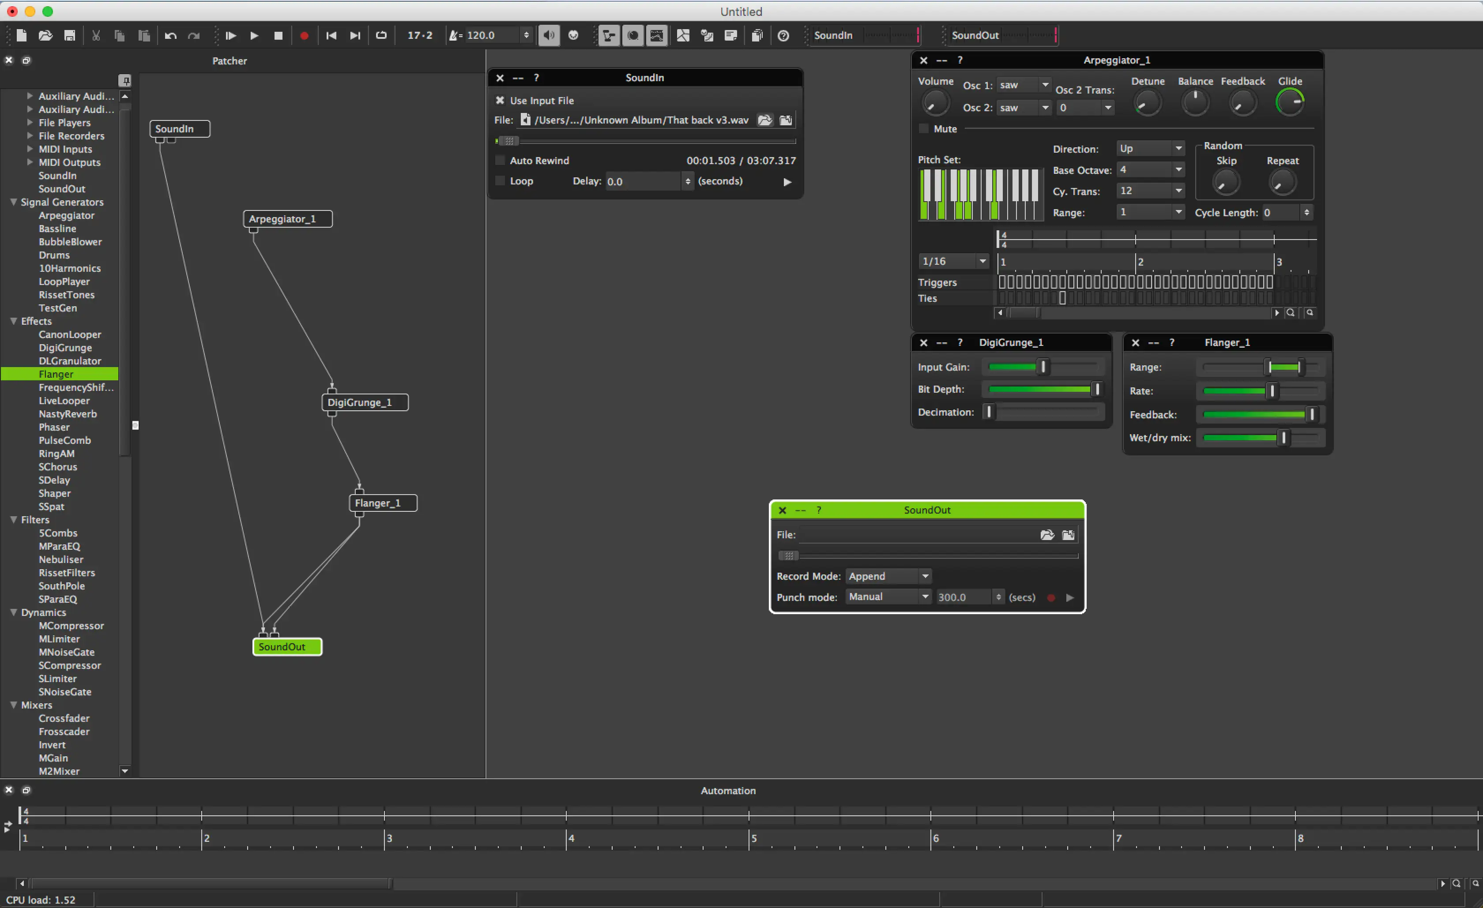Toggle the loop playback icon
This screenshot has width=1483, height=908.
381,35
